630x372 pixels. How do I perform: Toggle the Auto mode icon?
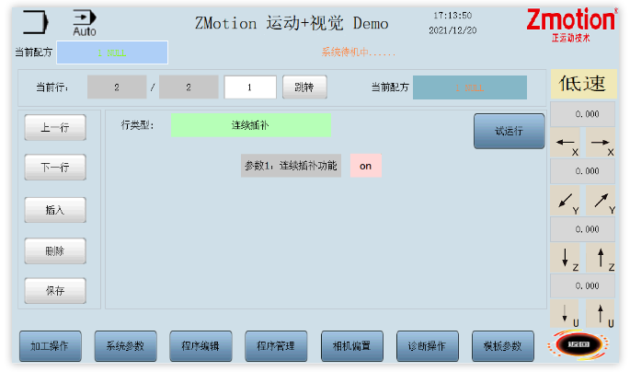[85, 23]
